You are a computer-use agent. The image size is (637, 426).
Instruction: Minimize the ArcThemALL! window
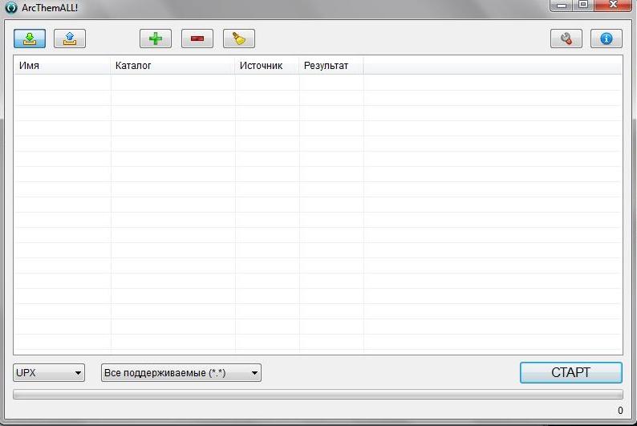click(562, 6)
